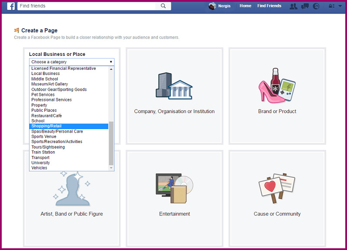Screen dimensions: 347x250
Task: Choose Pet Services category
Action: pyautogui.click(x=69, y=94)
